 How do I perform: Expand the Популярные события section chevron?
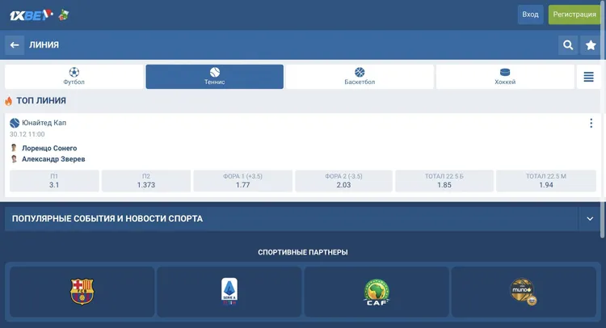591,218
